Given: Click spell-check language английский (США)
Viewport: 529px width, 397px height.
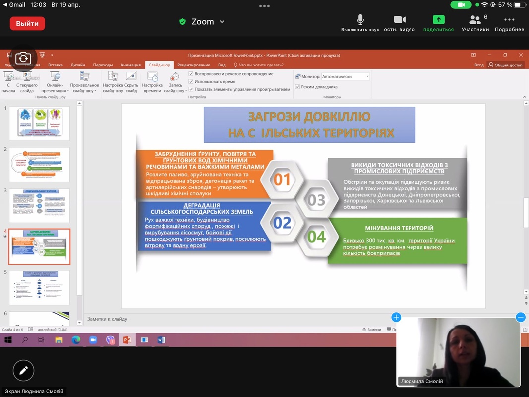Looking at the screenshot, I should pos(52,329).
